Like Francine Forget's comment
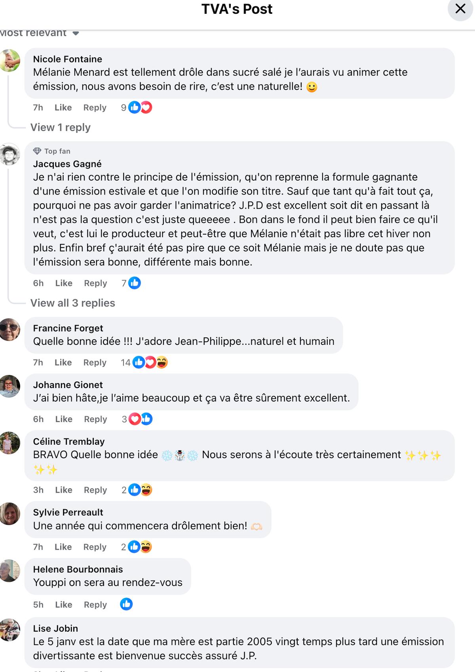475x672 pixels. [63, 362]
